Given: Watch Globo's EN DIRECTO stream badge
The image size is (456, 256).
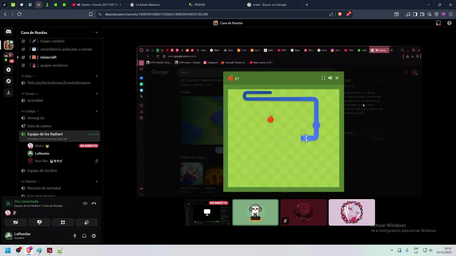Looking at the screenshot, I should (88, 146).
